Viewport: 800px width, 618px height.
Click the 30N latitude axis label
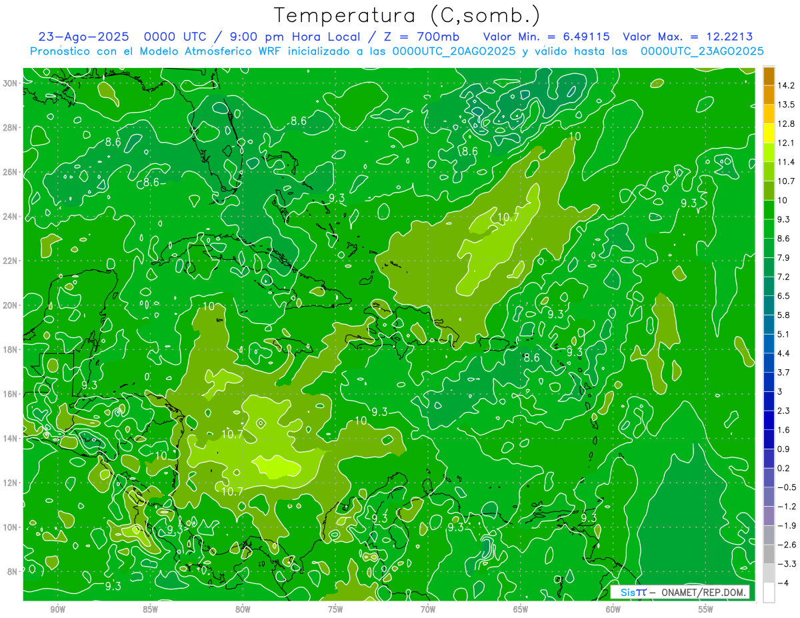9,83
